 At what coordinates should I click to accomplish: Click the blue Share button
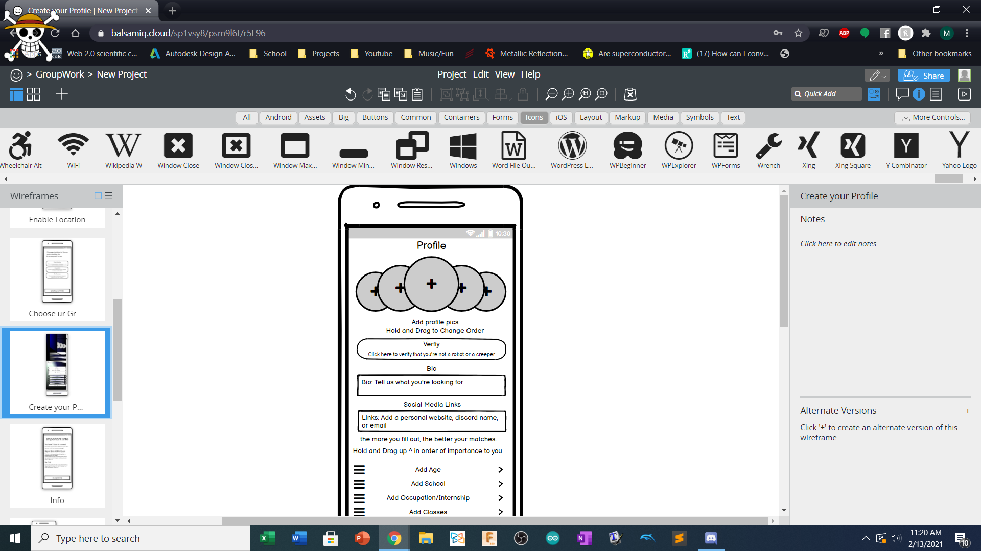[x=924, y=76]
